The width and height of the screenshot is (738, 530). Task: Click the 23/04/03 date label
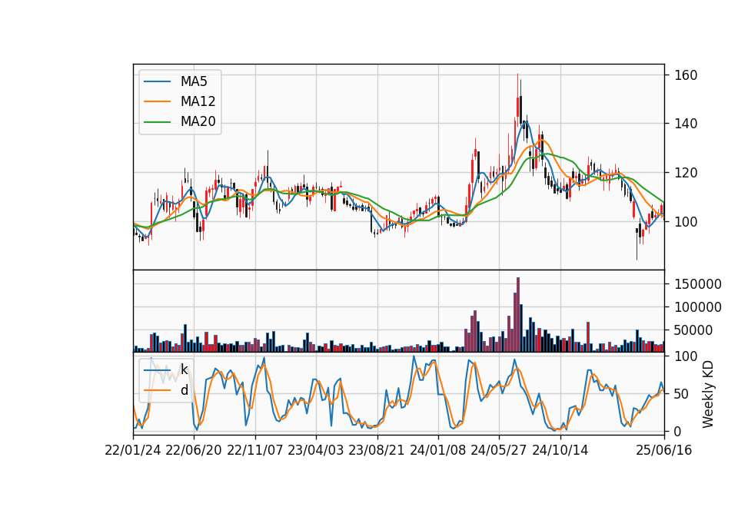coord(316,451)
